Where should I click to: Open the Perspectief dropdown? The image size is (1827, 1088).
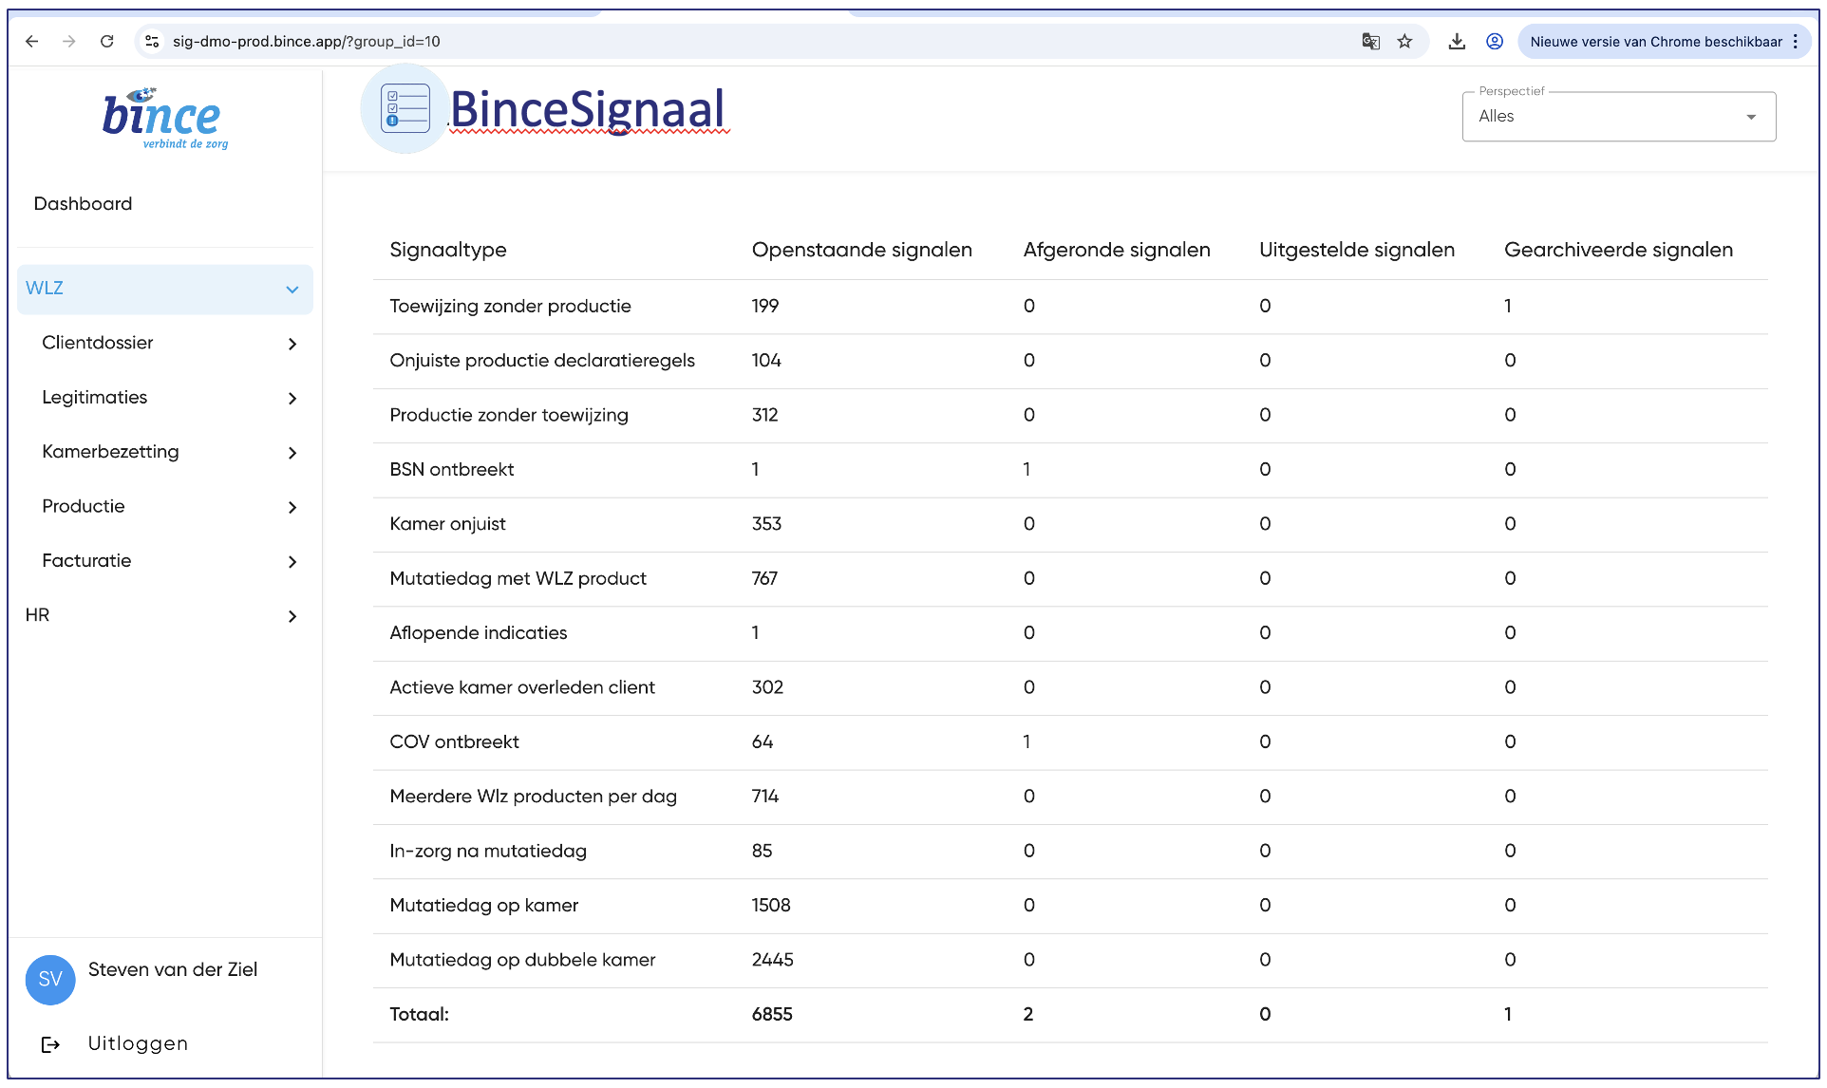[1618, 117]
